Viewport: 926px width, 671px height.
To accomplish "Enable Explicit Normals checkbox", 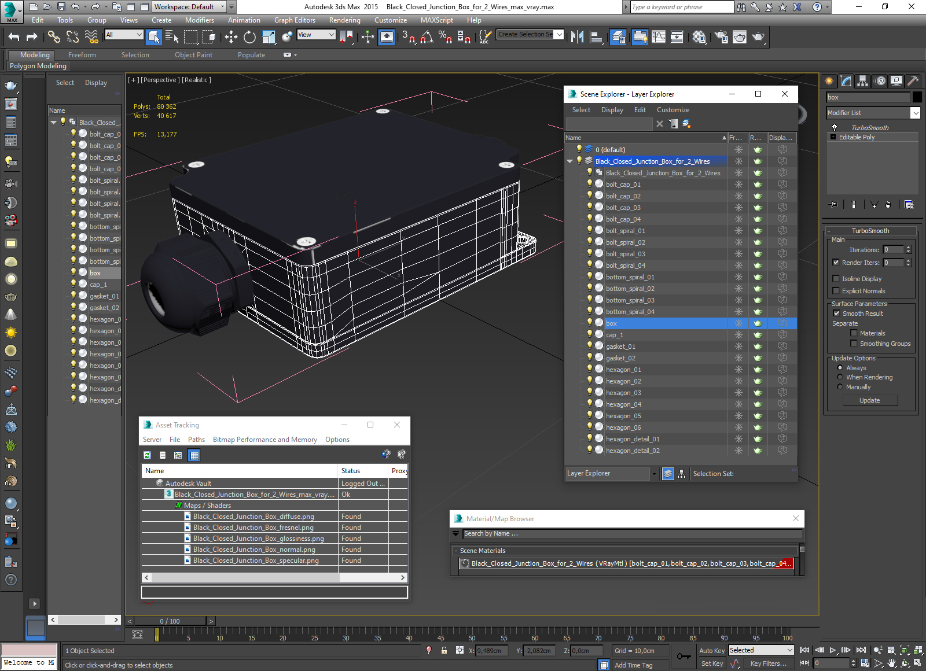I will click(x=836, y=291).
